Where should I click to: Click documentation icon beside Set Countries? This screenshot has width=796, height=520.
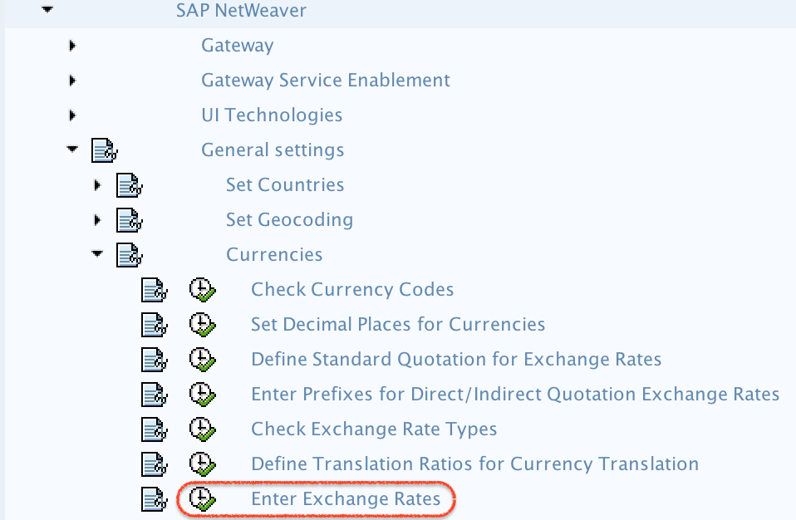pyautogui.click(x=130, y=185)
